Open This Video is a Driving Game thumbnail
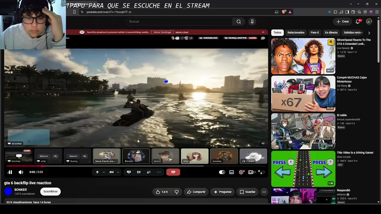Viewport: 381px width, 214px height. click(x=303, y=169)
